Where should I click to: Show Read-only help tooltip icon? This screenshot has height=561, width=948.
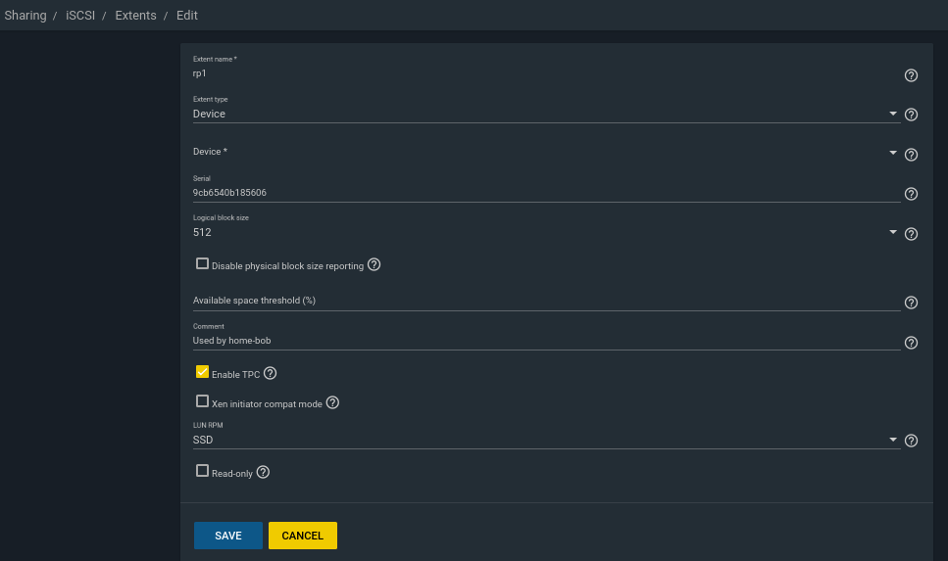(263, 472)
